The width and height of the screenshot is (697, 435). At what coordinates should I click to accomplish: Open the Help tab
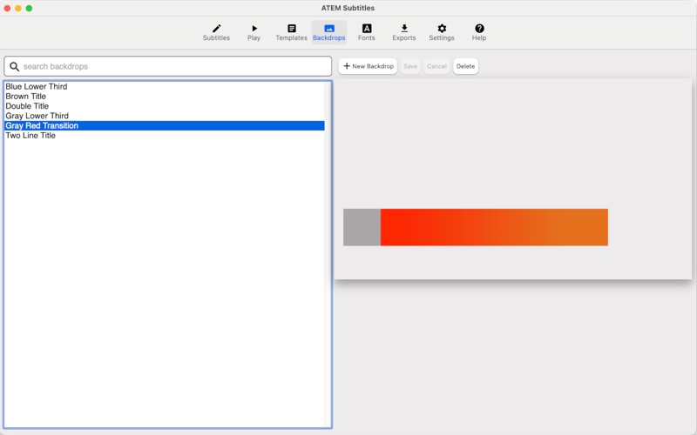click(x=478, y=32)
